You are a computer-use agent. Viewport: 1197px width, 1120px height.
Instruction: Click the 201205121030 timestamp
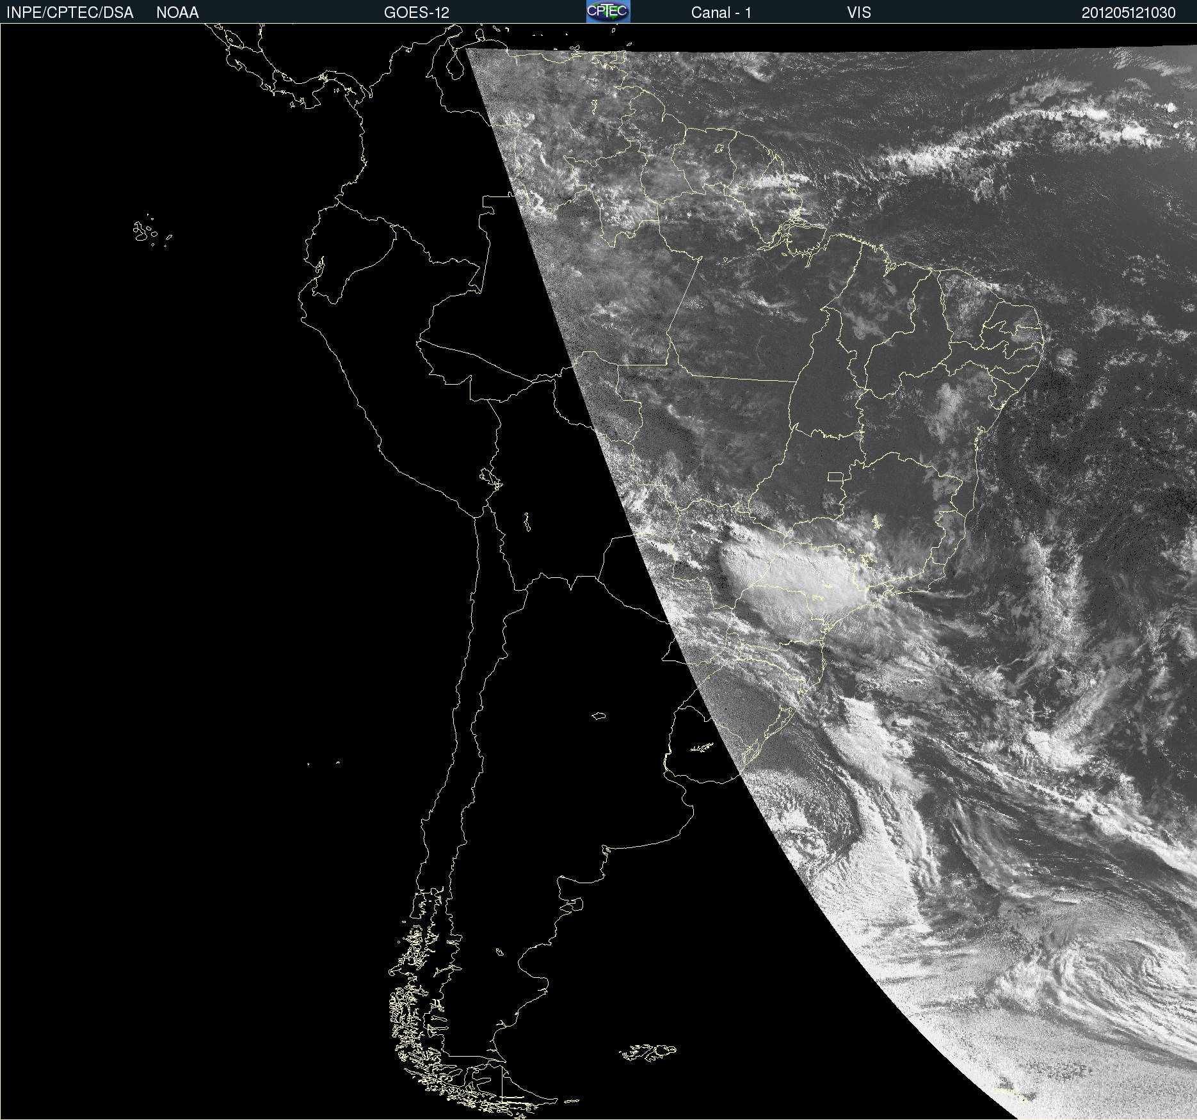pyautogui.click(x=1129, y=13)
